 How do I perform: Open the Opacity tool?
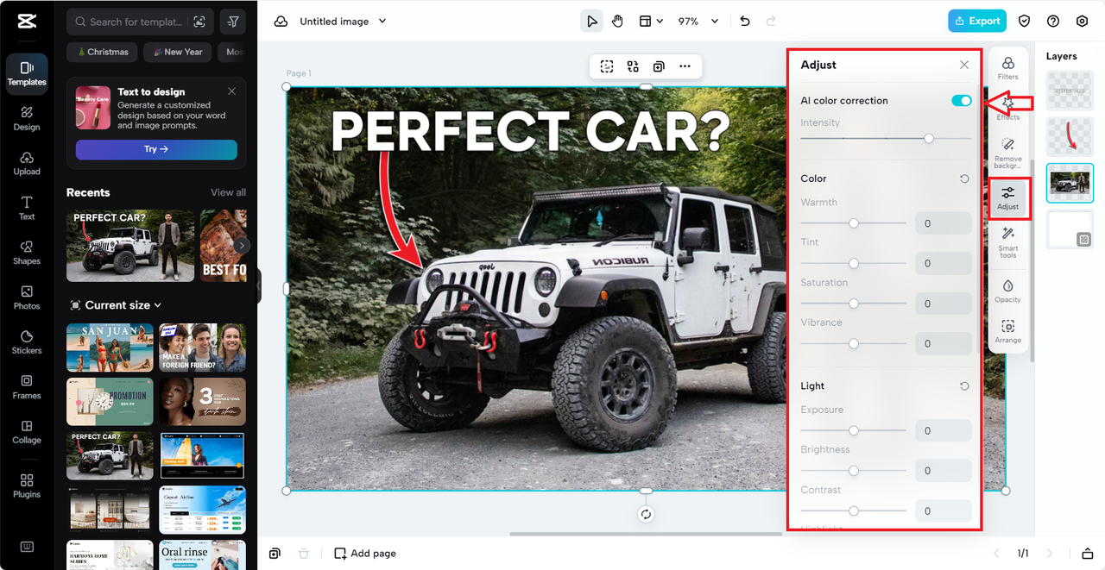click(1007, 291)
